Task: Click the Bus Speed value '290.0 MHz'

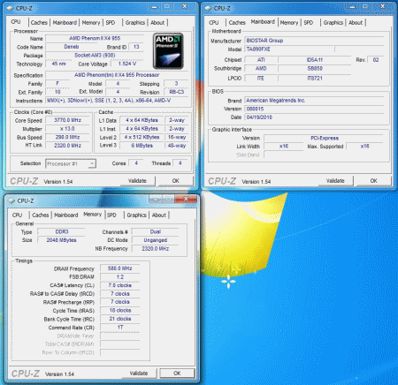Action: 67,137
